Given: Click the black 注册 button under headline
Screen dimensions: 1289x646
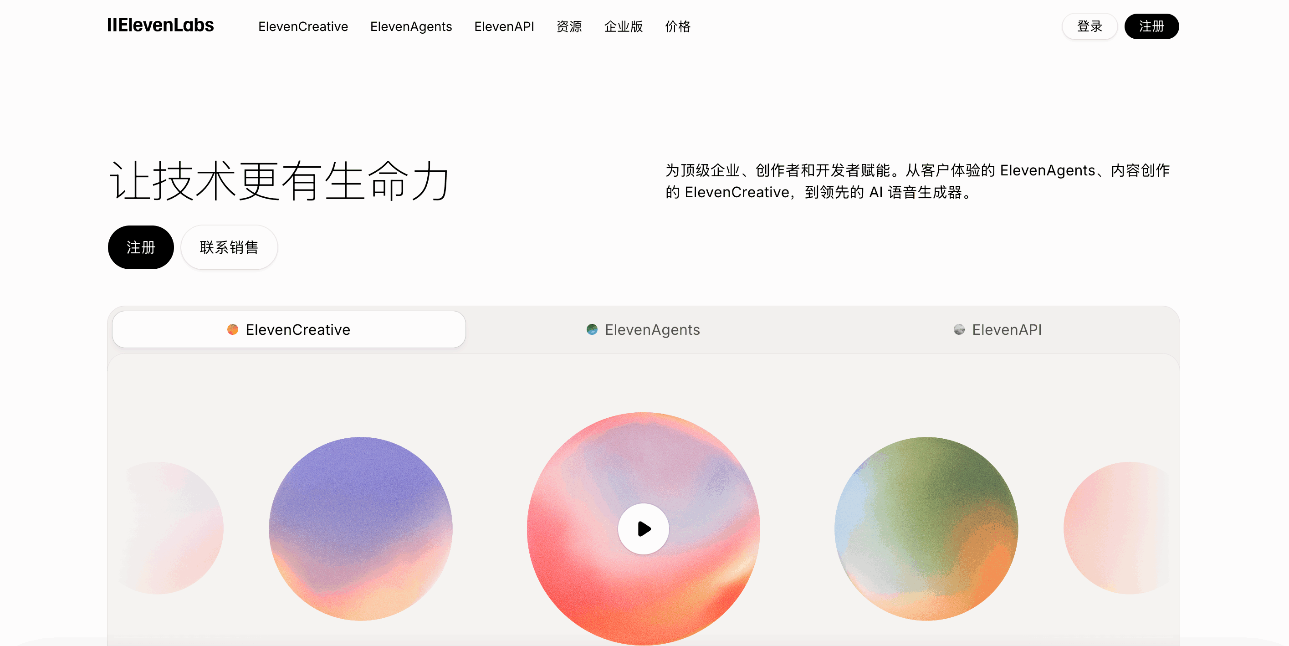Looking at the screenshot, I should click(141, 247).
